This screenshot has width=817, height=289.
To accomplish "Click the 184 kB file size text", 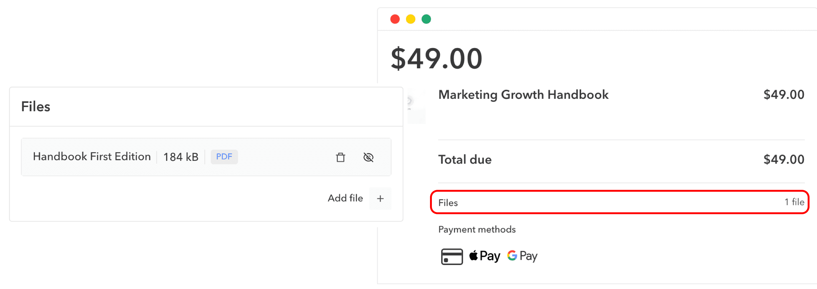I will tap(180, 157).
